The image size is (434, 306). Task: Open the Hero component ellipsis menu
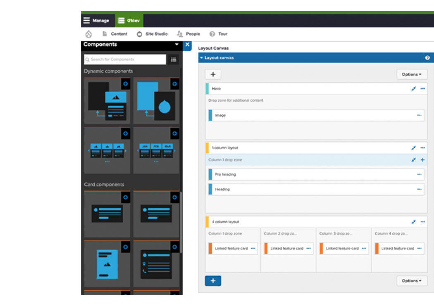422,88
